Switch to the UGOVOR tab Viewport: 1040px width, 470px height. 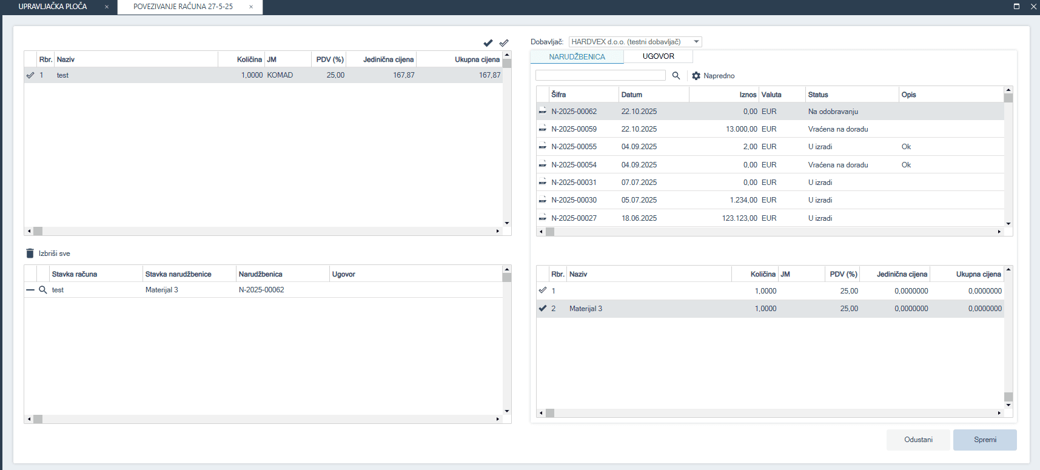coord(658,56)
